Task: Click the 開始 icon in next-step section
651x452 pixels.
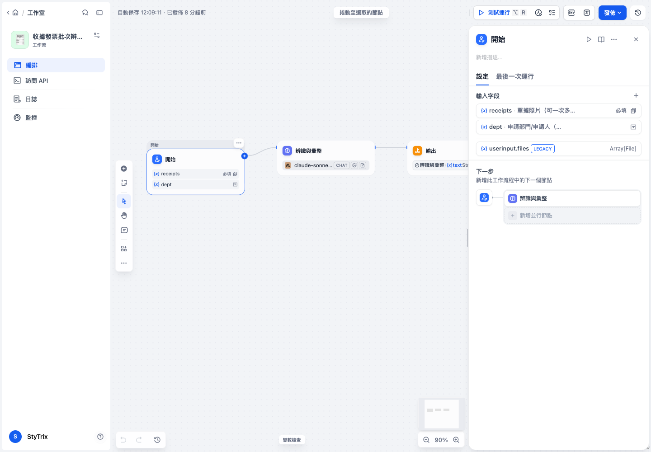Action: (x=484, y=198)
